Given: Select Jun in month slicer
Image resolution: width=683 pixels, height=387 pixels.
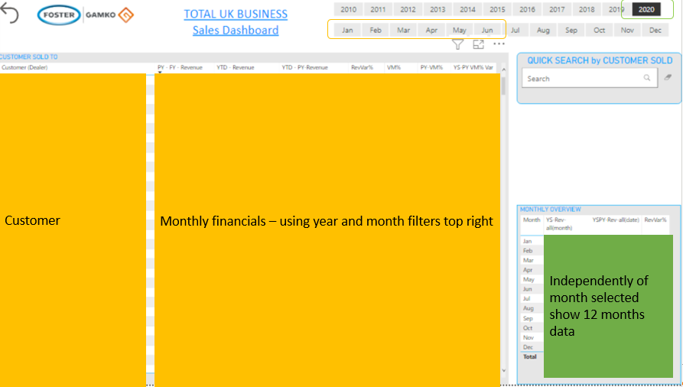Looking at the screenshot, I should point(487,30).
